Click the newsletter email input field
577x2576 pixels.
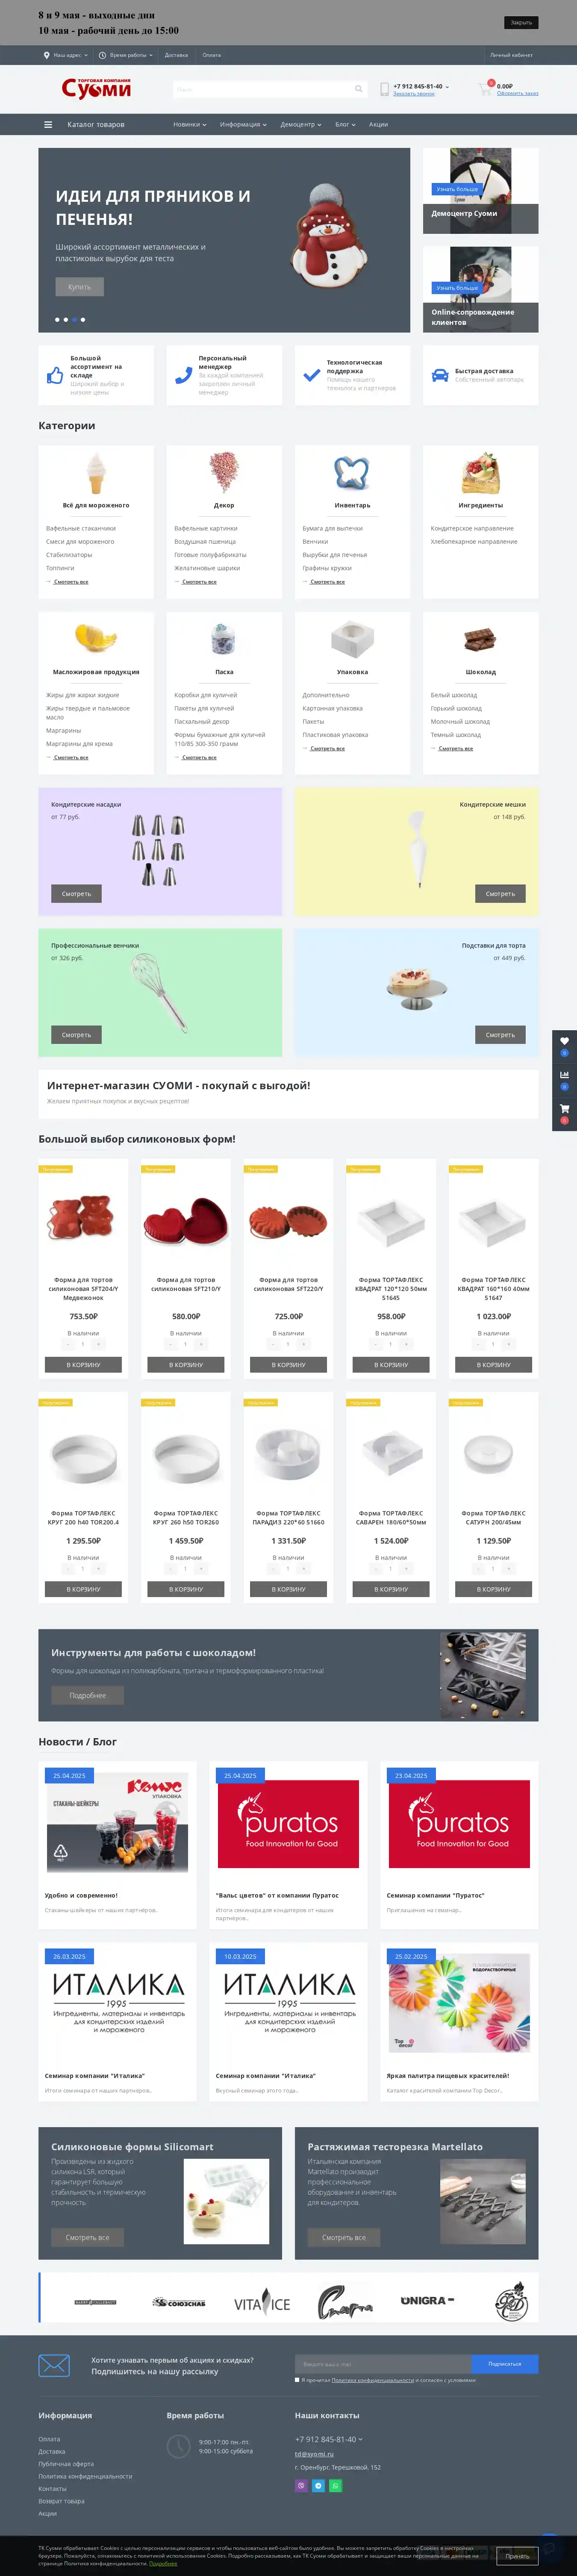383,2364
